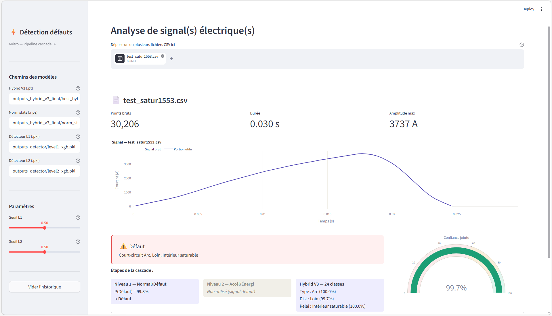Open help icon next to Détecteur L2

point(78,161)
